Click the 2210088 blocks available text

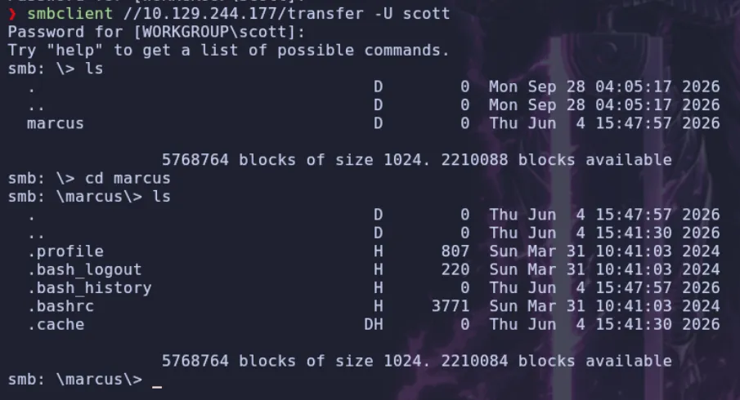pyautogui.click(x=556, y=160)
